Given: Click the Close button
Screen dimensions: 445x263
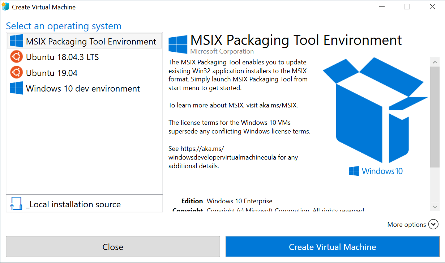Looking at the screenshot, I should pyautogui.click(x=112, y=247).
